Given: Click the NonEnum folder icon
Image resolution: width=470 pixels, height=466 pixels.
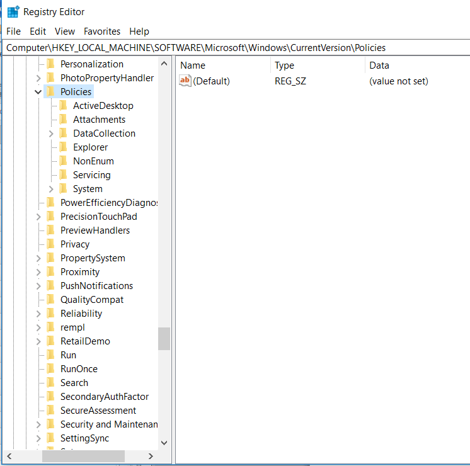Looking at the screenshot, I should [63, 161].
